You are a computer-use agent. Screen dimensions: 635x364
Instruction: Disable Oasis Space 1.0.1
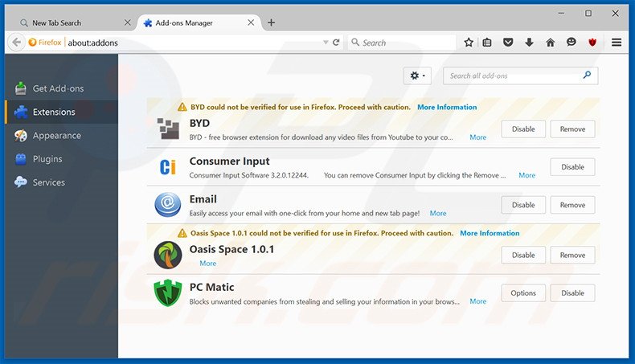click(523, 255)
